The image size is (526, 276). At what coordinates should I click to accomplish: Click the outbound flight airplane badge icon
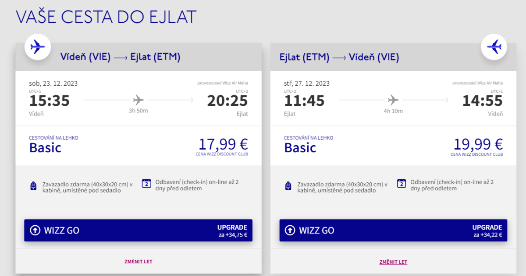pos(38,46)
